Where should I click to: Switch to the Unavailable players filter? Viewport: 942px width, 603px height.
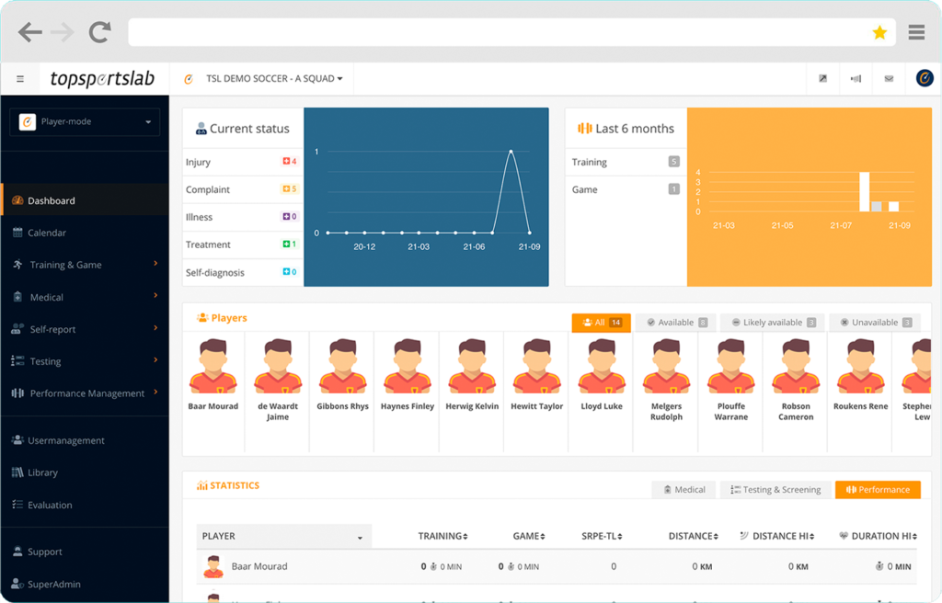coord(874,322)
